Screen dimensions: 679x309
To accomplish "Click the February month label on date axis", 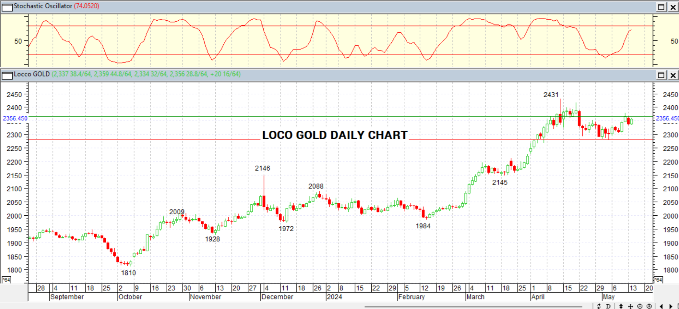I will click(411, 297).
